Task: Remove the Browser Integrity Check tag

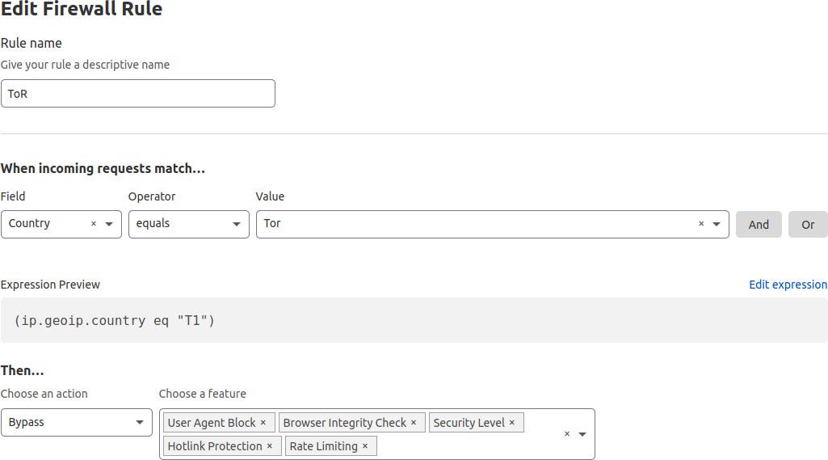Action: (x=414, y=423)
